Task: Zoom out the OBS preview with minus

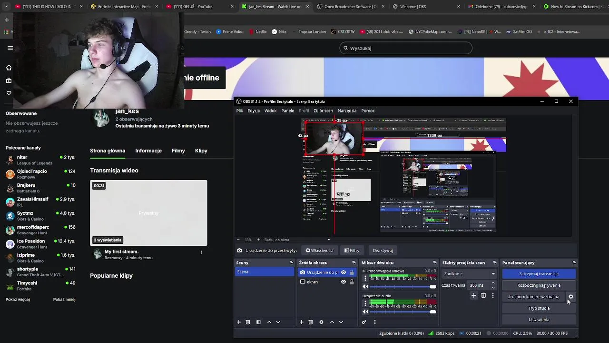Action: coord(239,240)
